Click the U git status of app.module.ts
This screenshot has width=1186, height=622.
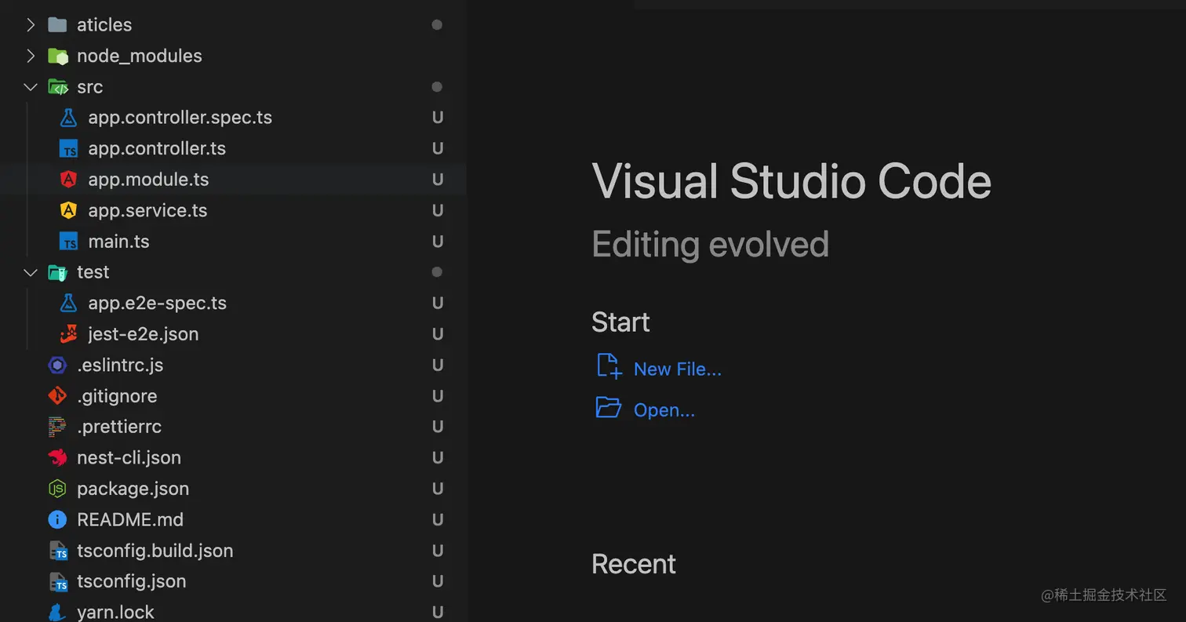pos(438,180)
